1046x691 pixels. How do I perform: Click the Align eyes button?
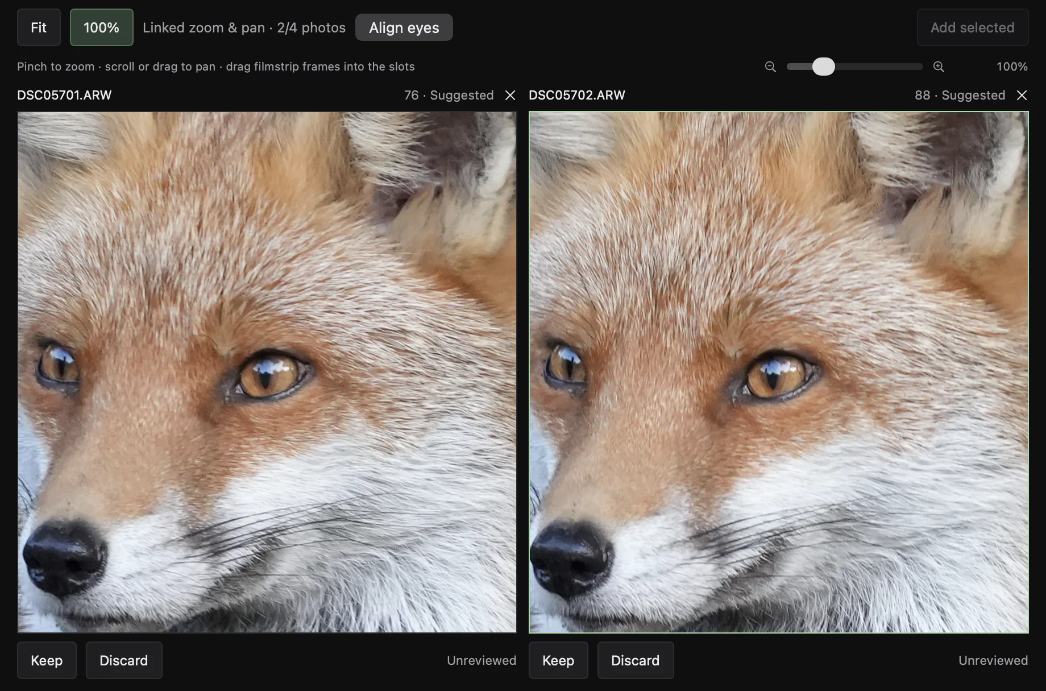(x=404, y=27)
